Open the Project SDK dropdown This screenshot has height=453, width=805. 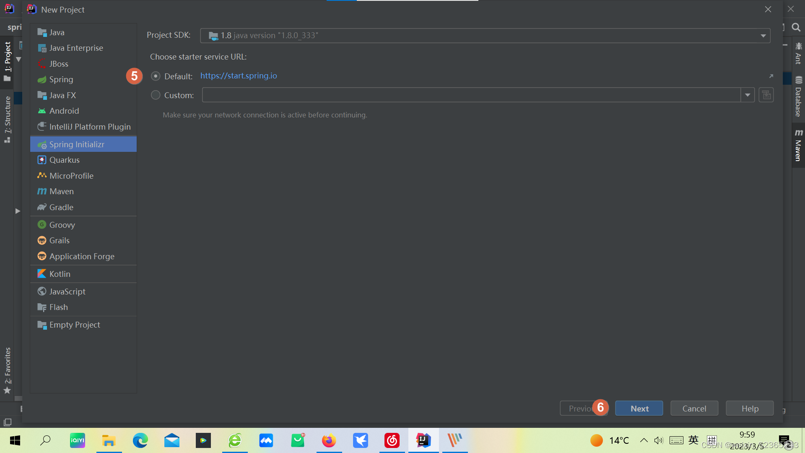point(764,35)
